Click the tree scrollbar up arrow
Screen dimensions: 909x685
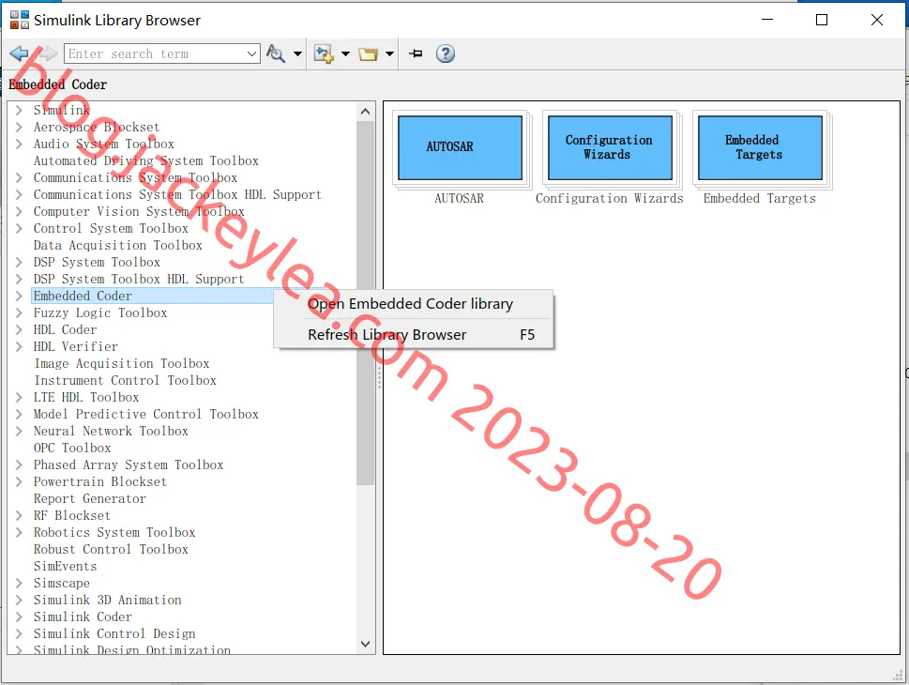[365, 112]
